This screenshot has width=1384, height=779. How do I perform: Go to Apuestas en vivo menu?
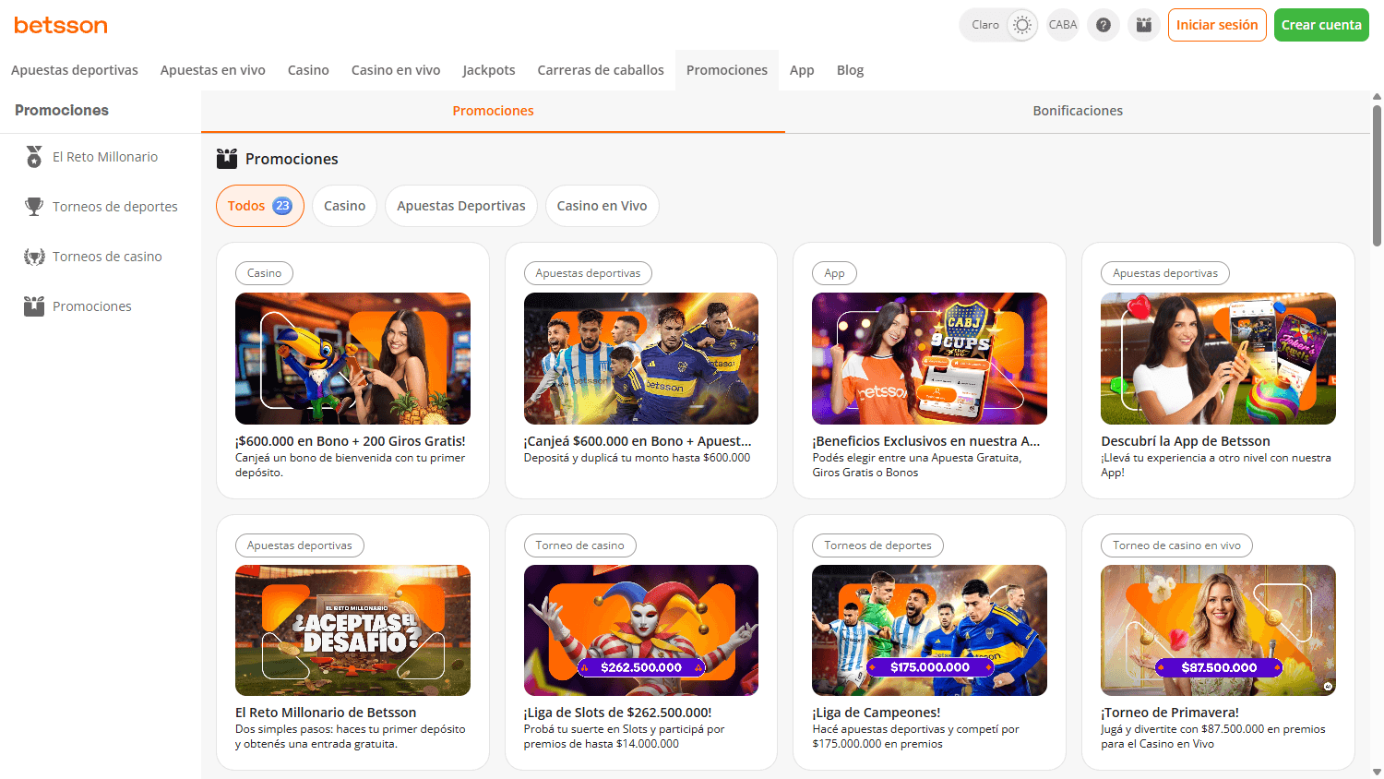213,70
